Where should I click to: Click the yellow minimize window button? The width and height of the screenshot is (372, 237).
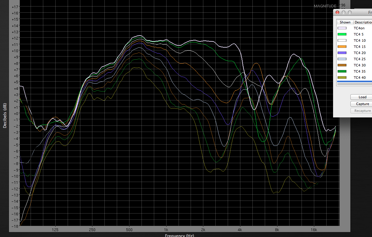point(344,12)
